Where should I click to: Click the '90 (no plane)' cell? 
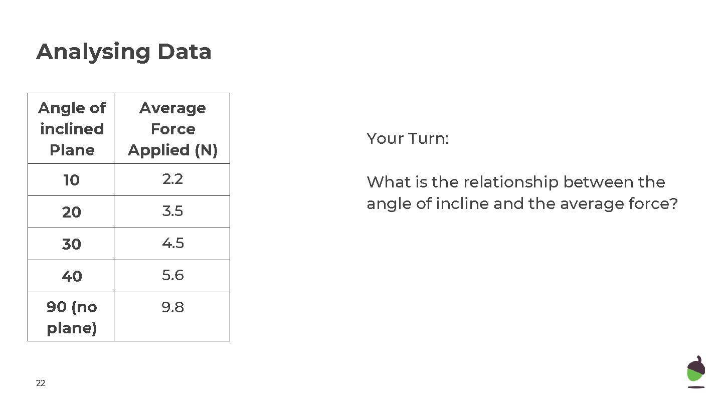click(72, 317)
